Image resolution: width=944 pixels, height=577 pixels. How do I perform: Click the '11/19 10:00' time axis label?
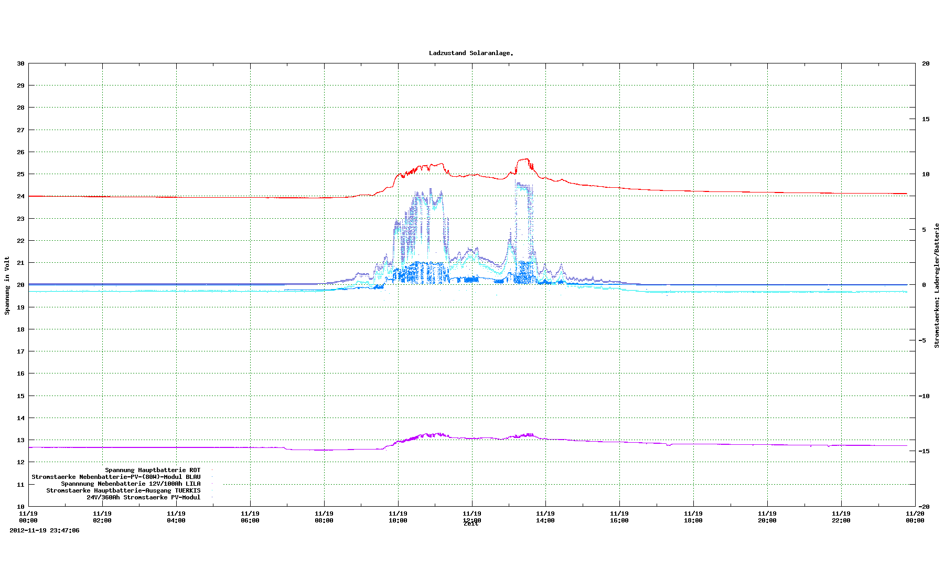pyautogui.click(x=398, y=517)
